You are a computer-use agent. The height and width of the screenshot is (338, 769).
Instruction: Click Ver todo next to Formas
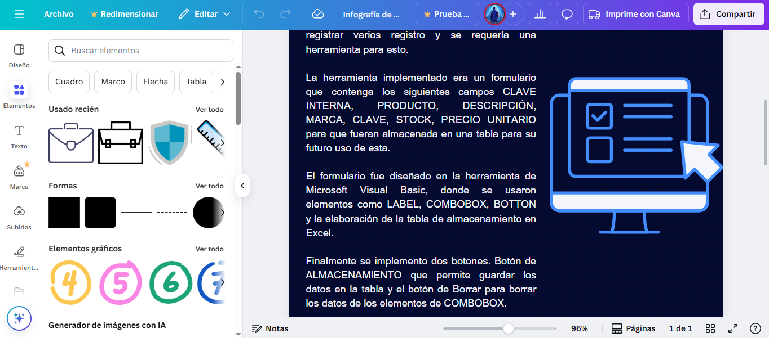coord(209,186)
